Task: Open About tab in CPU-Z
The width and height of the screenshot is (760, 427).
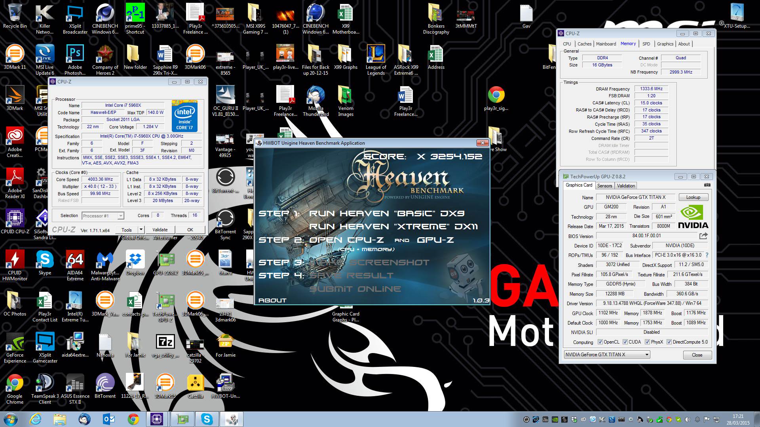Action: (x=684, y=44)
